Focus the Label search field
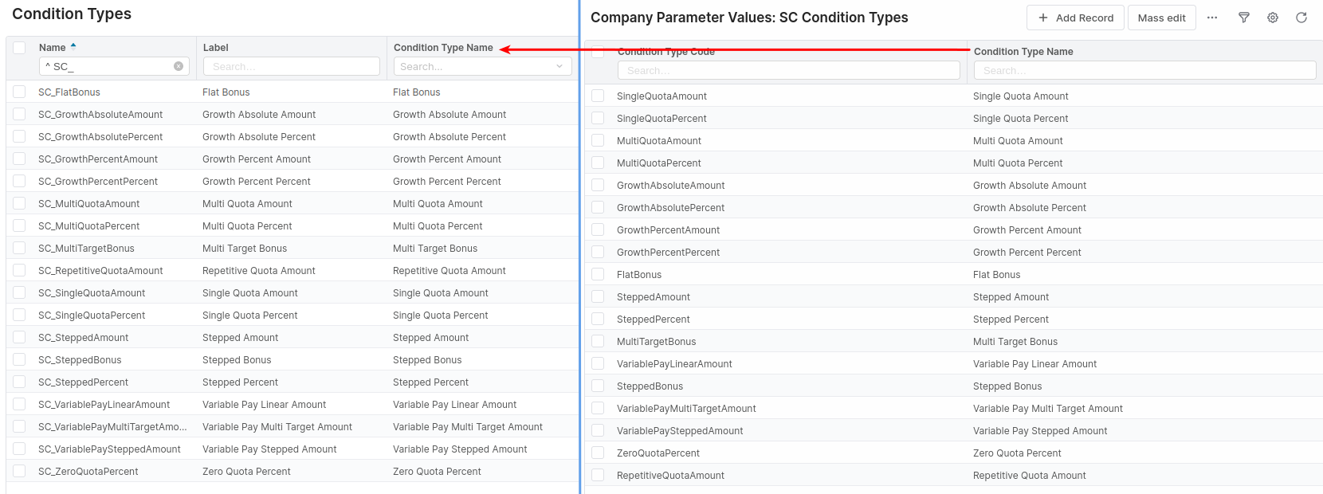 coord(291,67)
